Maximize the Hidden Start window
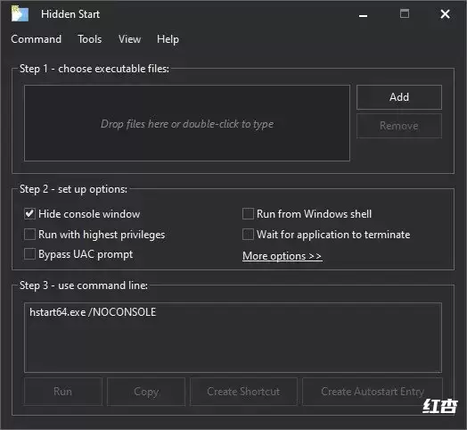Screen dimensions: 467x430 [405, 13]
